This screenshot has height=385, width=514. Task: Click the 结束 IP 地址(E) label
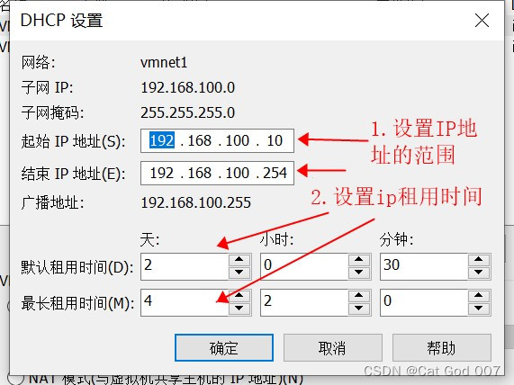(74, 174)
